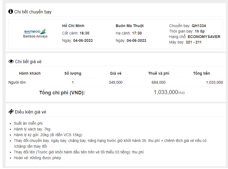Screen dimensions: 228x169
Task: Click departure city Hồ Chí Minh
Action: 73,26
